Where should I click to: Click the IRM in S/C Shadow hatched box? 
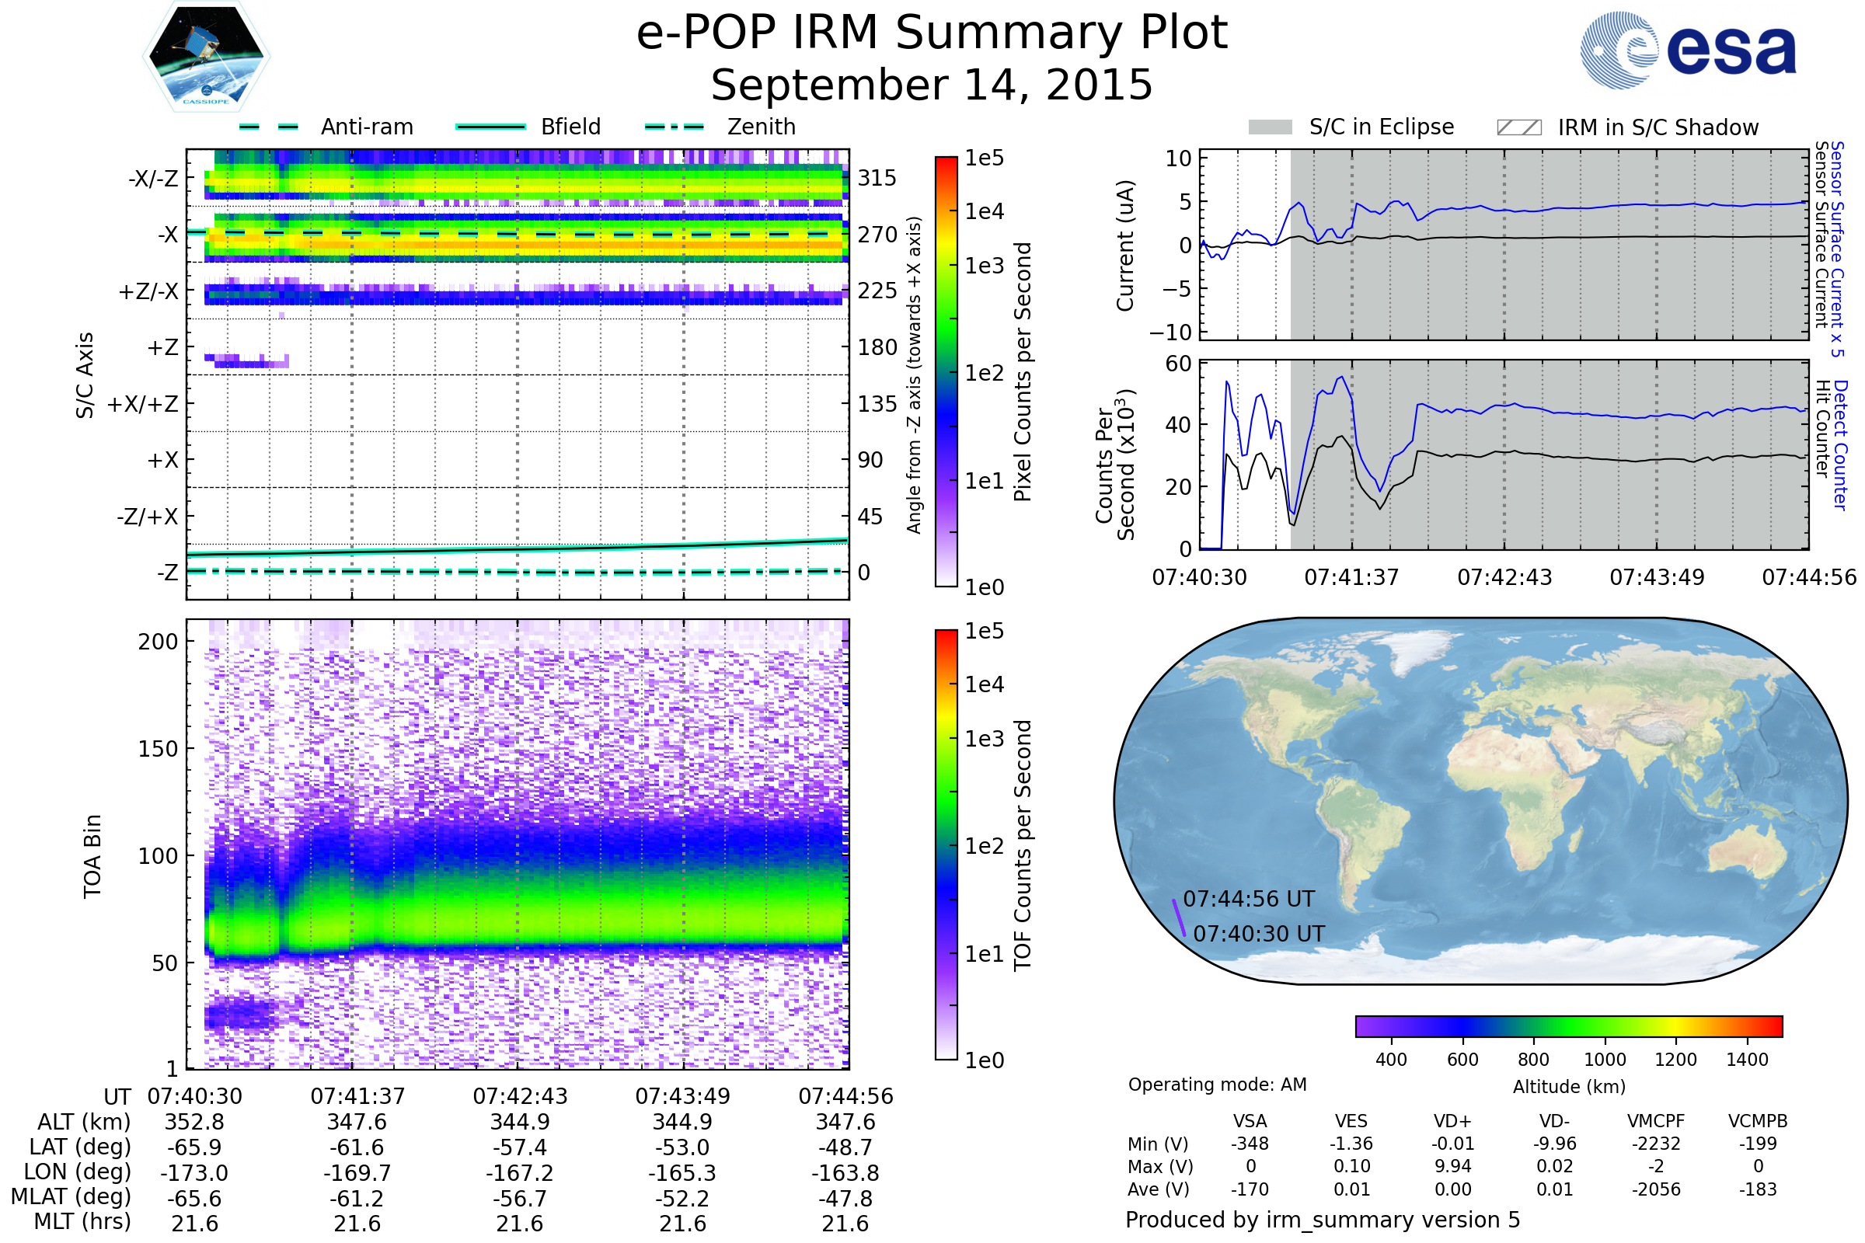[1518, 127]
